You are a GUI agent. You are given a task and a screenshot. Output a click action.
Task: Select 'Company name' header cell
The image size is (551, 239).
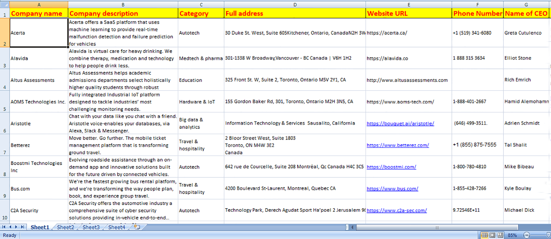point(39,13)
